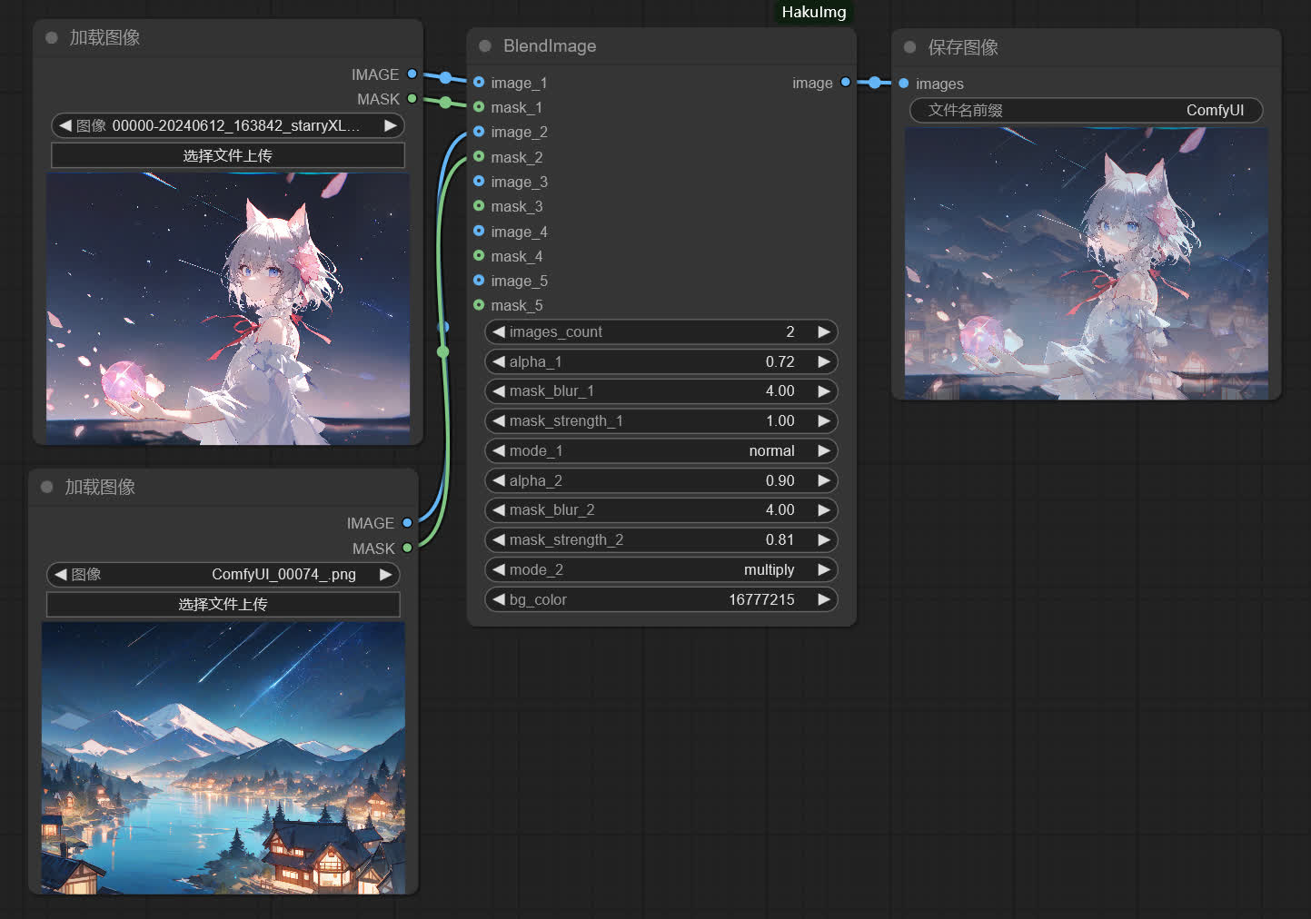Click the HakuImg badge above BlendImage

[814, 12]
